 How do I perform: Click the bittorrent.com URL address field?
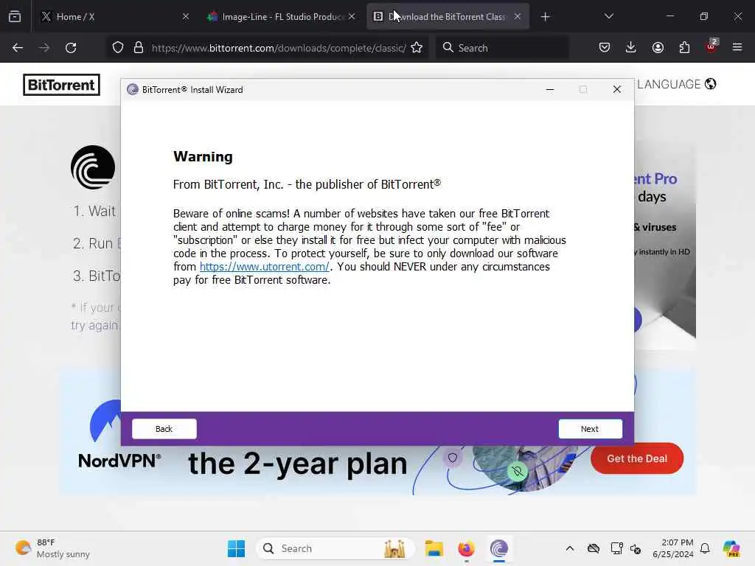tap(278, 48)
